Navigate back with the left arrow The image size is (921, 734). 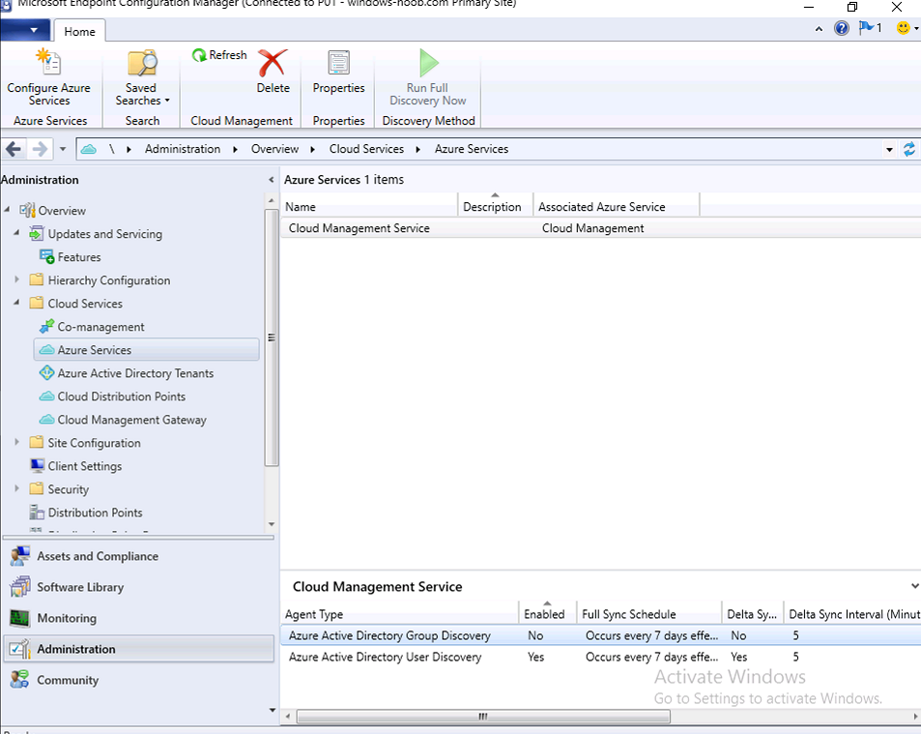(x=14, y=149)
